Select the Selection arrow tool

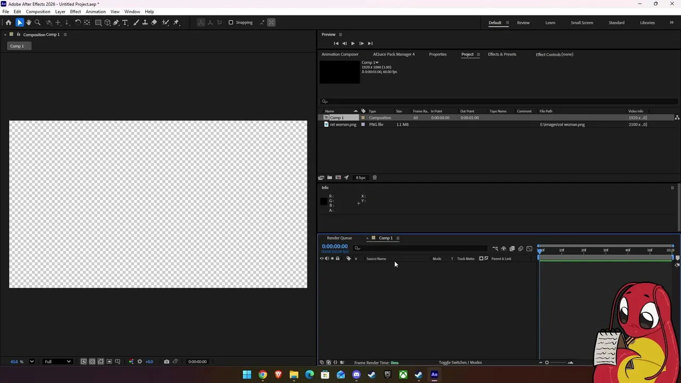pyautogui.click(x=20, y=22)
